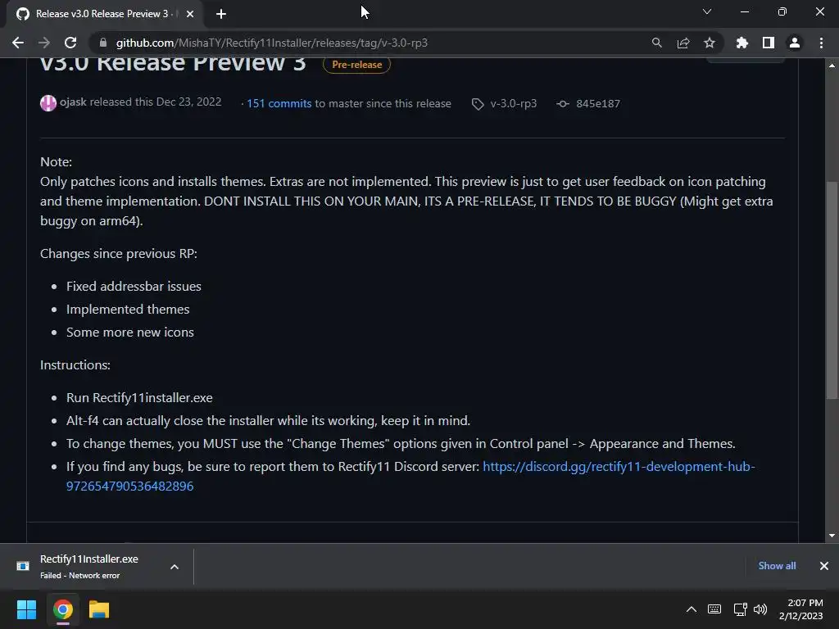
Task: Click the 'Note:' text label
Action: [x=56, y=161]
